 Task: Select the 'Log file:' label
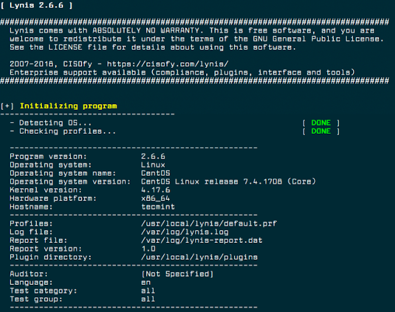[x=31, y=232]
